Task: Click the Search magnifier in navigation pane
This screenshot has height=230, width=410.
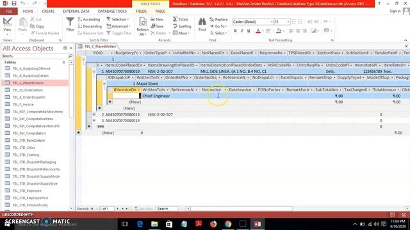Action: (70, 56)
